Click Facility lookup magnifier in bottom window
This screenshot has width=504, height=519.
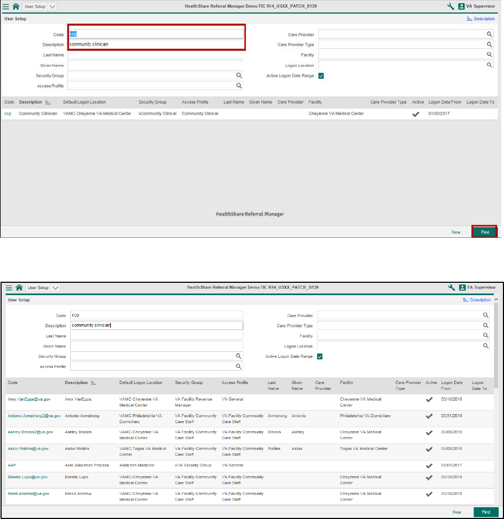click(485, 336)
